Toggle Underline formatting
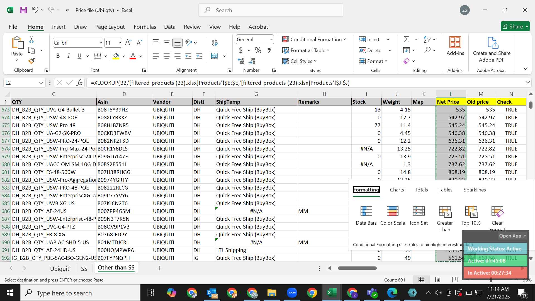The image size is (535, 301). coord(79,56)
